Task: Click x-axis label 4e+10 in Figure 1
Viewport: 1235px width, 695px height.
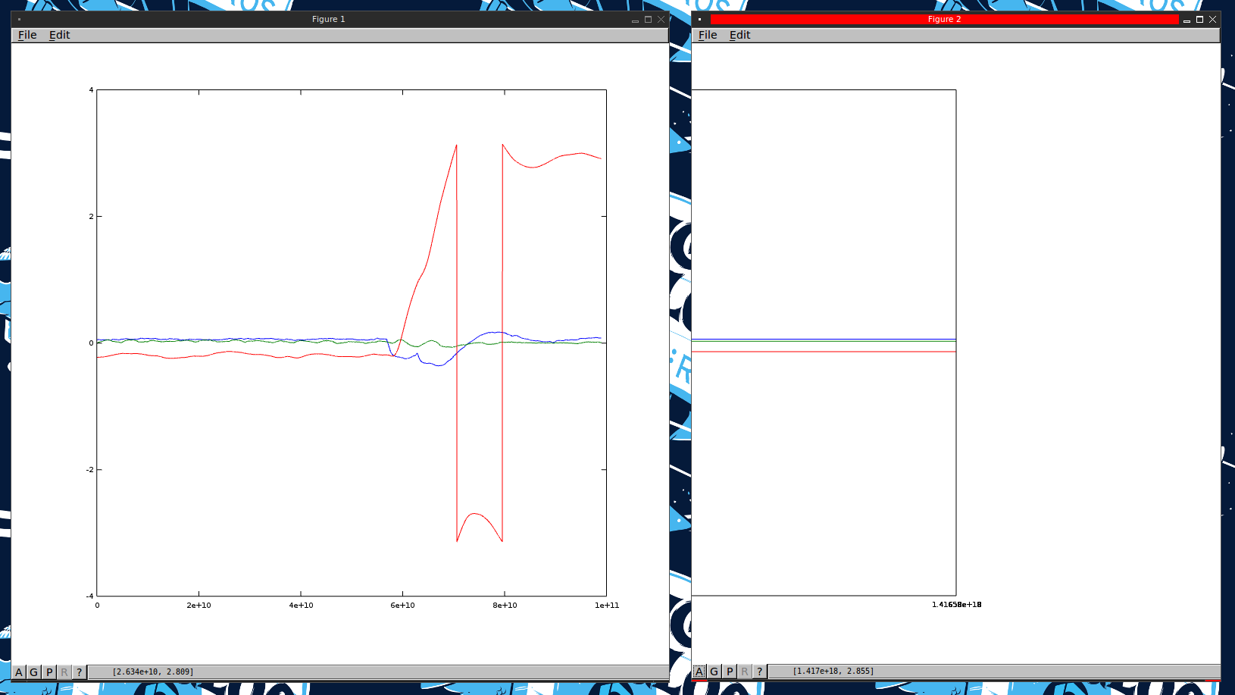Action: tap(301, 606)
